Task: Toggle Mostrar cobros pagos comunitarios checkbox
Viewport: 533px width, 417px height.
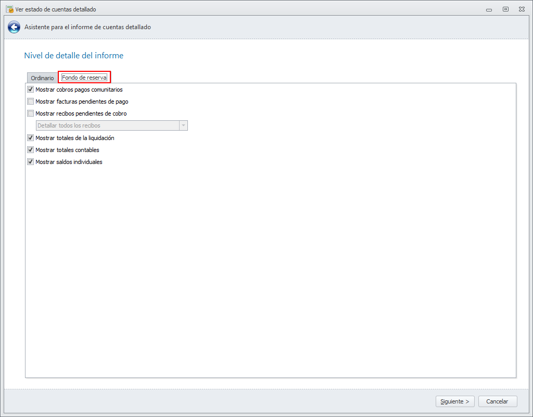Action: pos(31,90)
